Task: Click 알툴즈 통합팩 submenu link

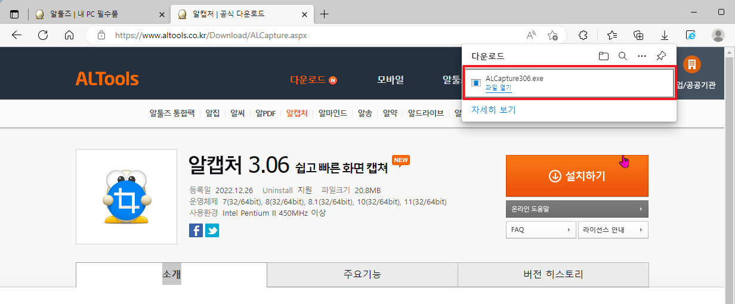Action: (x=172, y=113)
